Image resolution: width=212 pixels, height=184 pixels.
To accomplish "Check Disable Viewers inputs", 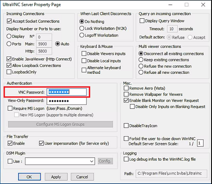I will pos(84,53).
